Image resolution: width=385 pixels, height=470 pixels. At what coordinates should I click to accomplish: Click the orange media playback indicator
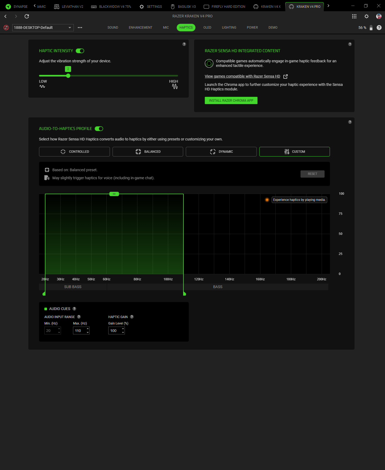tap(267, 200)
